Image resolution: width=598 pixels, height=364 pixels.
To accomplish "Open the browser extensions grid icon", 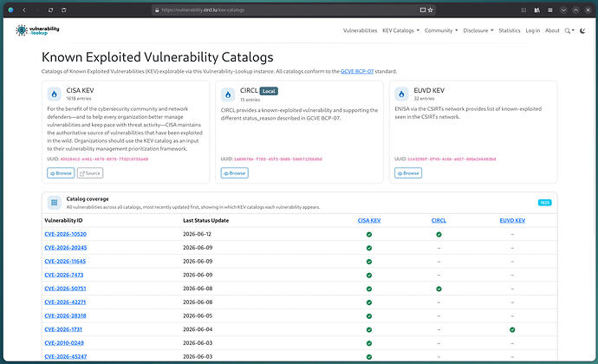I will (523, 10).
